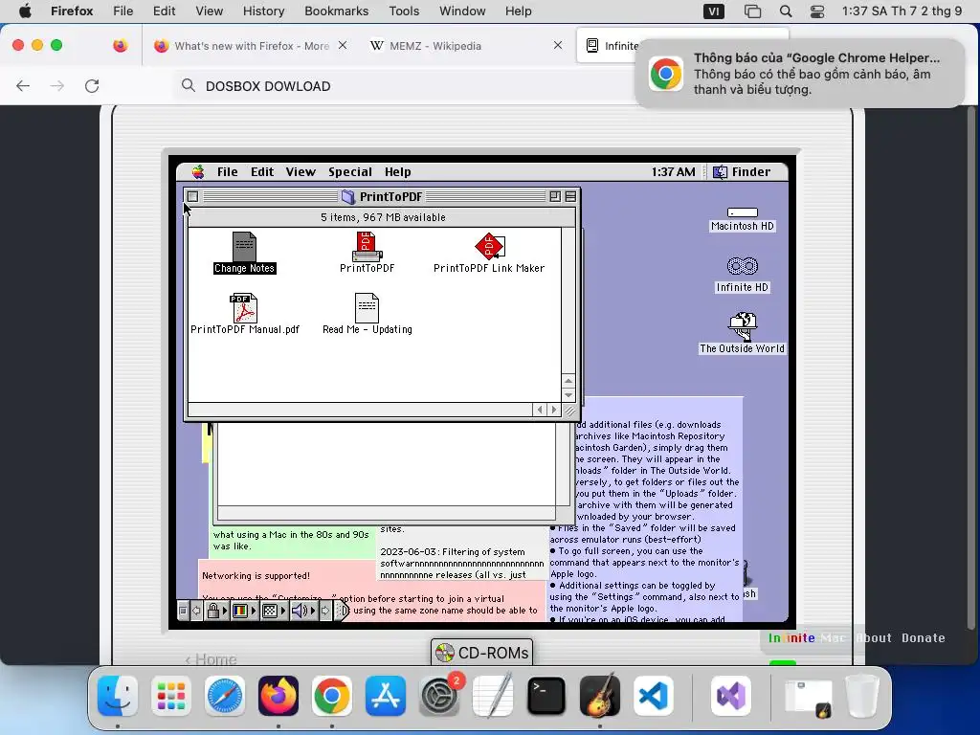Select the Macintosh HD drive icon
The width and height of the screenshot is (980, 735).
(743, 212)
